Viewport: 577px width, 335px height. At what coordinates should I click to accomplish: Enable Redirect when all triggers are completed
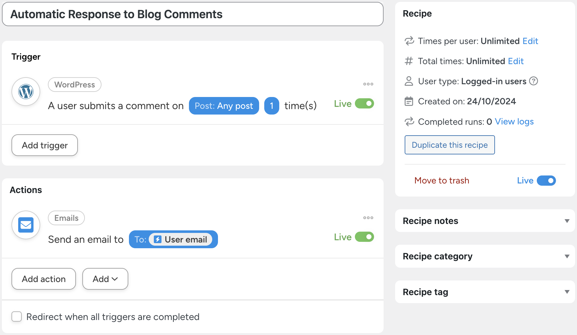[x=17, y=317]
